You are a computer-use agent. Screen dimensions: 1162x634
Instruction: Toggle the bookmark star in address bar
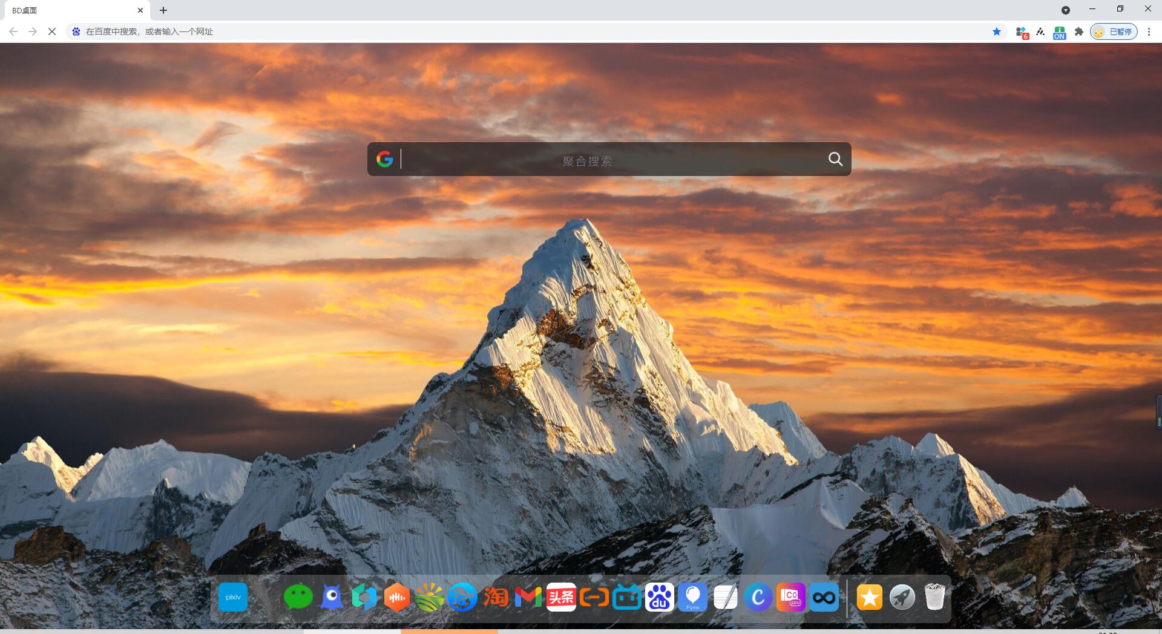[997, 31]
